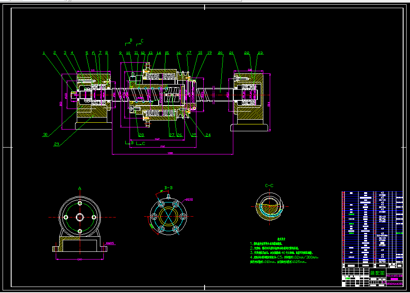410x293 pixels.
Task: Pick the leader label 13
Action: coord(151,53)
